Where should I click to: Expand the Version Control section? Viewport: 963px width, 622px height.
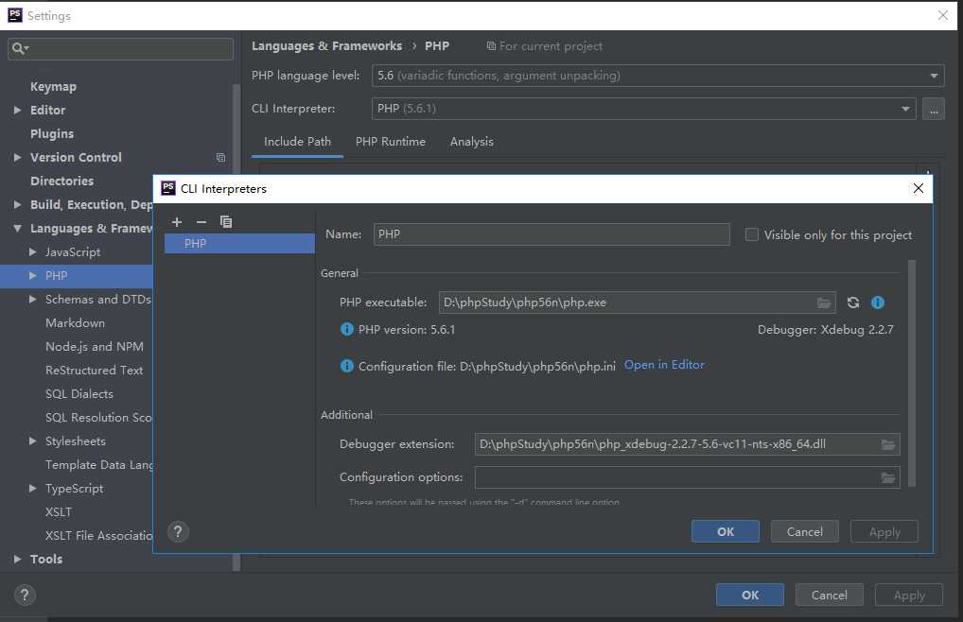tap(18, 158)
